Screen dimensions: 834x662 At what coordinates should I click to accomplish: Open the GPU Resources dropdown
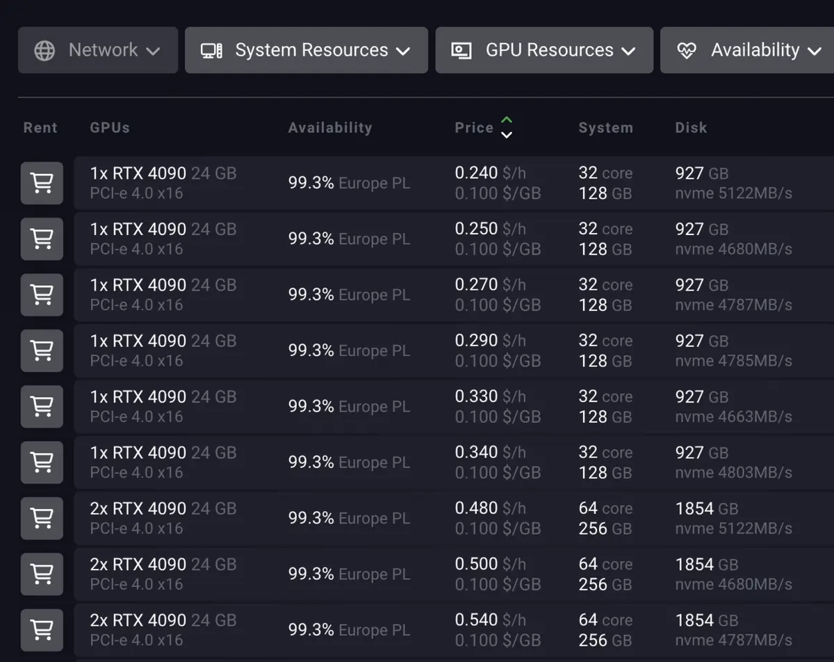[x=543, y=49]
